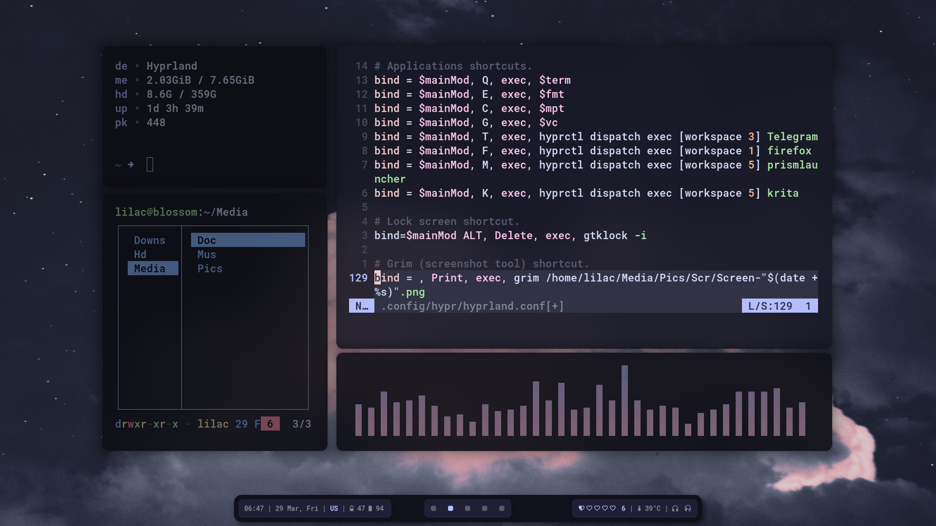936x526 pixels.
Task: Click $term on the Q bind line
Action: click(x=555, y=80)
